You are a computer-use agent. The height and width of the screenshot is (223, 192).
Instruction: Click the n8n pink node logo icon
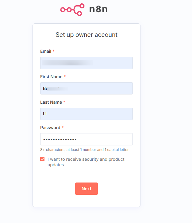(x=72, y=10)
